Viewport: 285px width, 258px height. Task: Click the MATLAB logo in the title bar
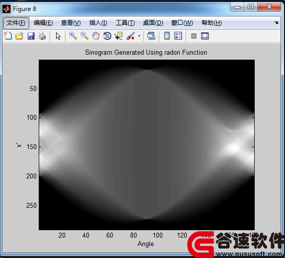[x=6, y=9]
